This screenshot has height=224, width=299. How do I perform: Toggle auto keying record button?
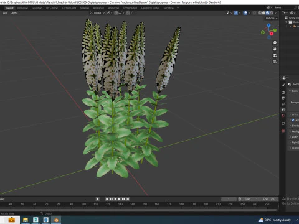(x=97, y=199)
